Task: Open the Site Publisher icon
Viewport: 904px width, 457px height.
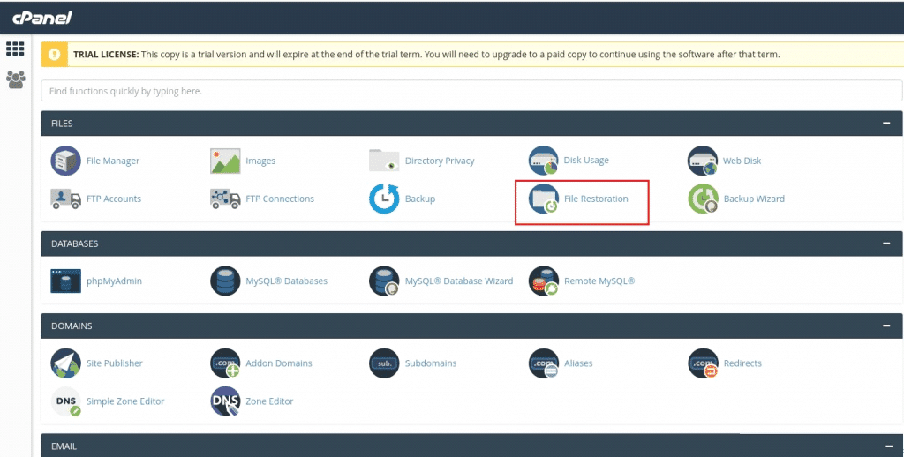Action: (66, 363)
